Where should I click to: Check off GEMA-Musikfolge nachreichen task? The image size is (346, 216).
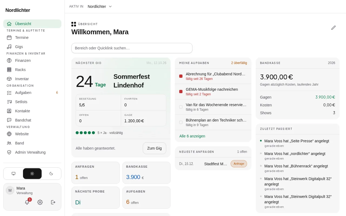click(181, 92)
